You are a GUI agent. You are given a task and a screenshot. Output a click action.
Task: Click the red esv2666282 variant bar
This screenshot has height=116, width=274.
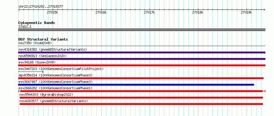pos(142,91)
